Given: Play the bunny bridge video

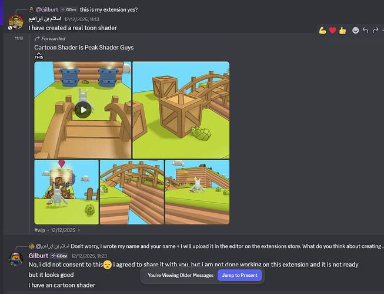Looking at the screenshot, I should (x=83, y=110).
